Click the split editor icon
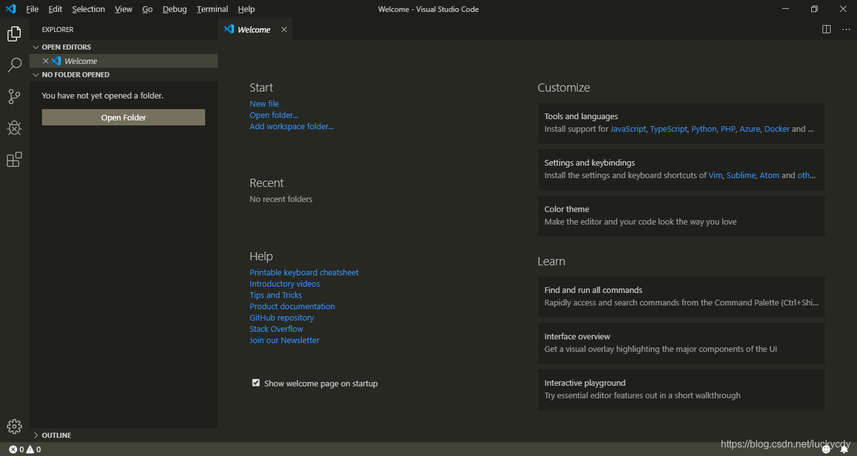The height and width of the screenshot is (456, 857). (826, 29)
